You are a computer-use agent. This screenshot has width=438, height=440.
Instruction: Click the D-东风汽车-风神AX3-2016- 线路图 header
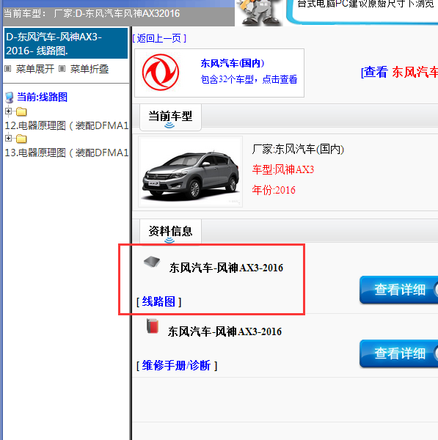(x=66, y=43)
